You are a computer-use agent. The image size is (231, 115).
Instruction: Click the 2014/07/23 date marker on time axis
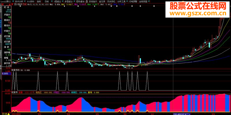pos(182,114)
